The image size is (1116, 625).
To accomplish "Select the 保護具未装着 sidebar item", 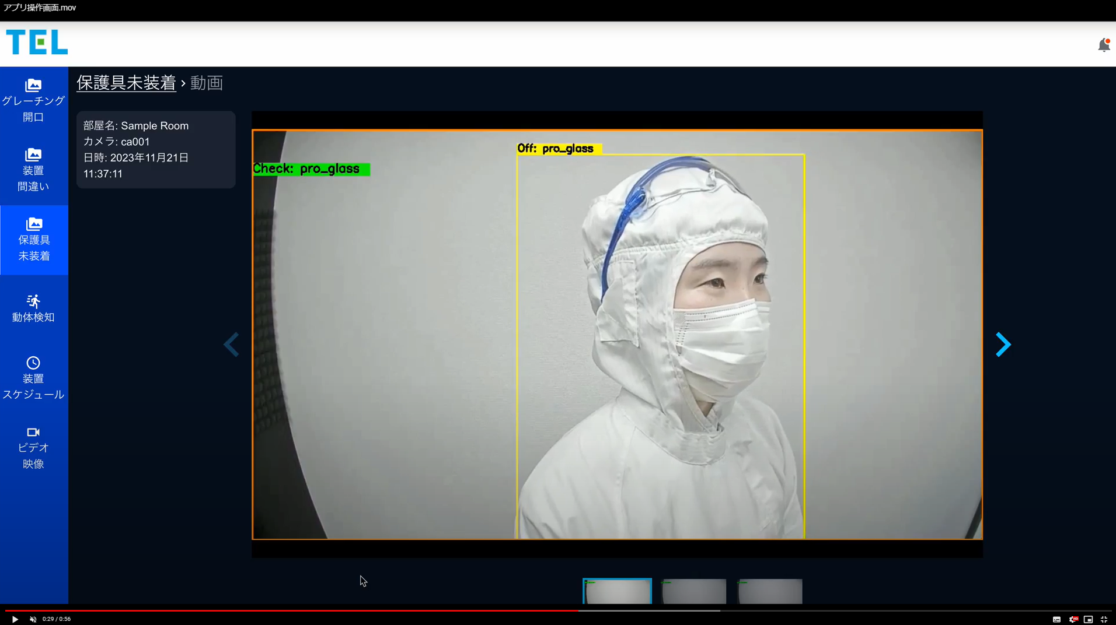I will coord(34,240).
